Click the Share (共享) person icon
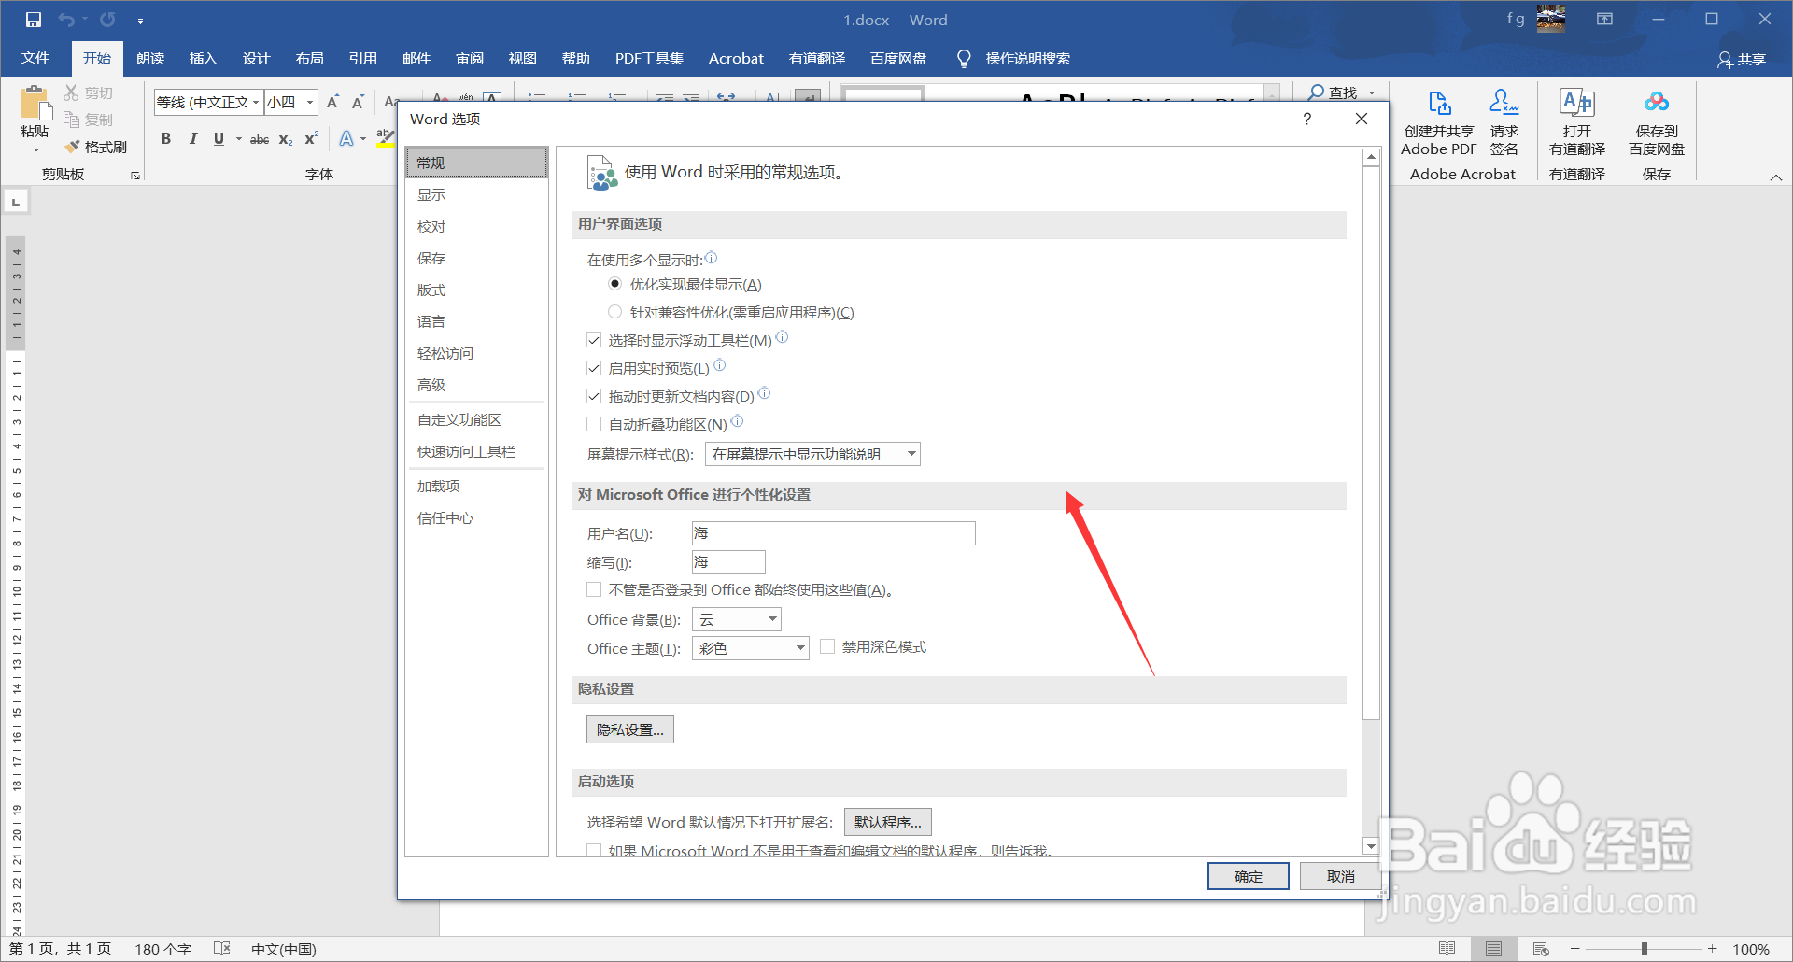 click(1725, 60)
